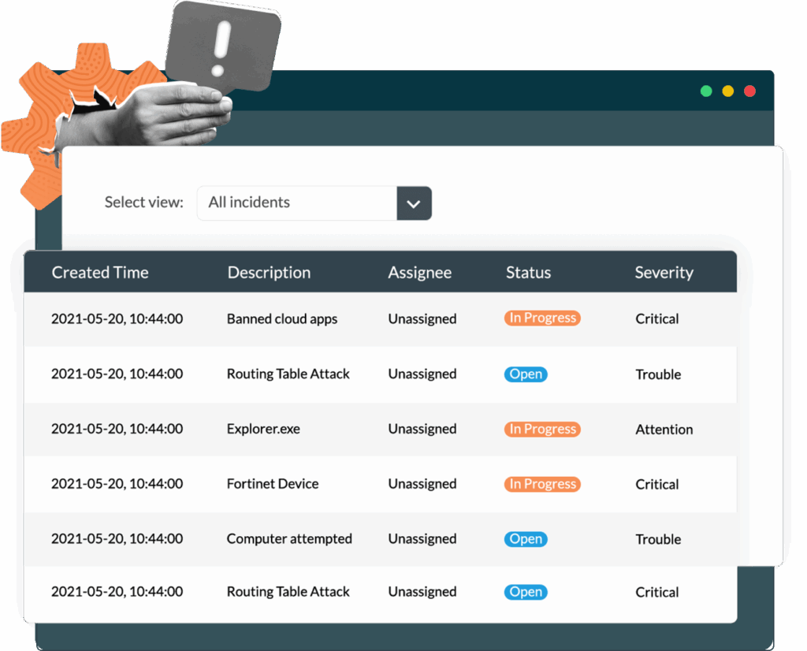
Task: Sort by Severity column header
Action: (664, 272)
